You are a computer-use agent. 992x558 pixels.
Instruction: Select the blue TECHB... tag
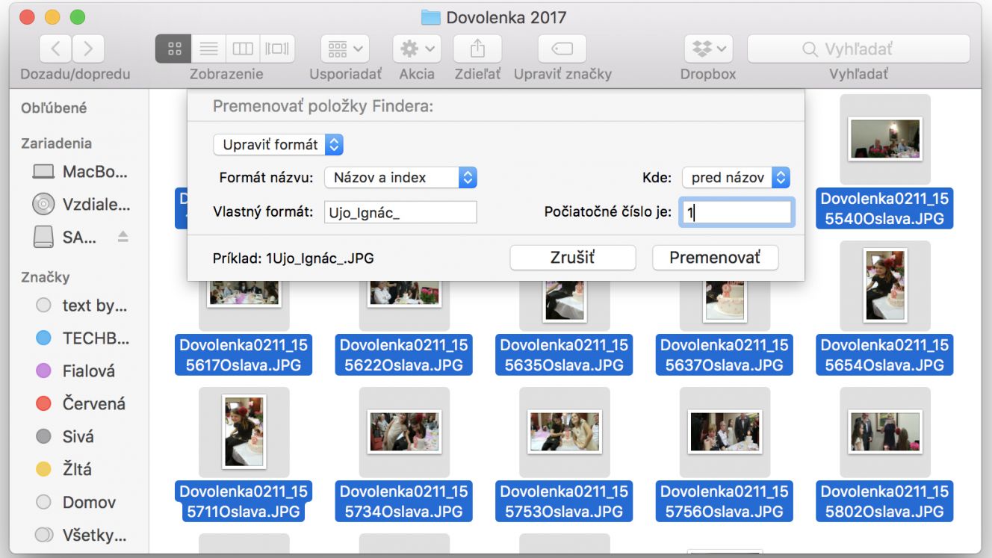[82, 338]
